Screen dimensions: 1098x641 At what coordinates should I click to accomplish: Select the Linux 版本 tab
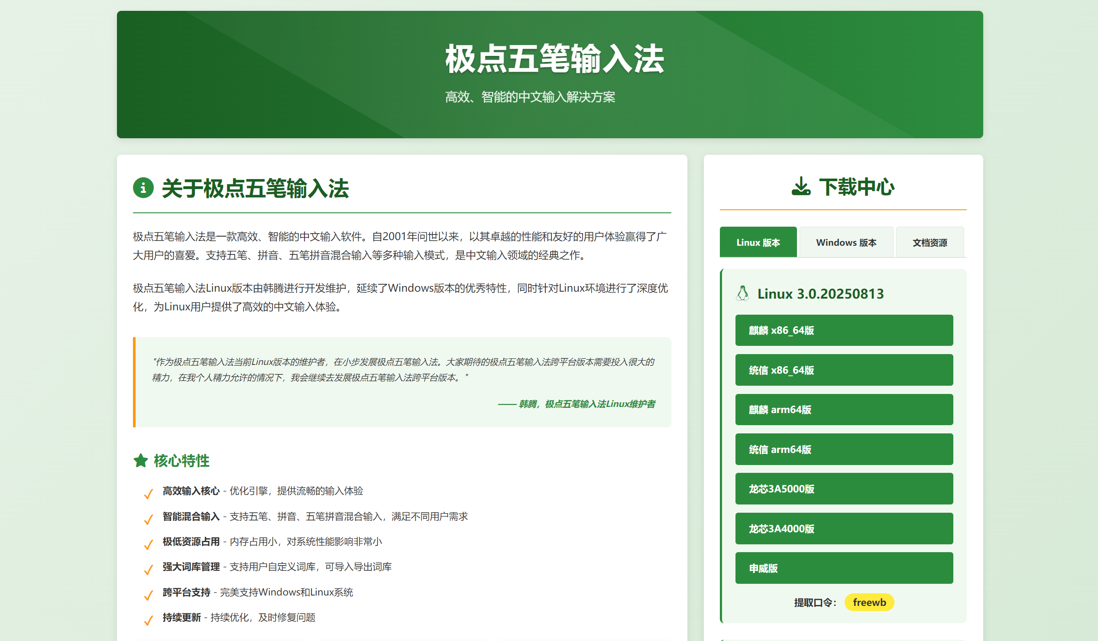click(758, 242)
